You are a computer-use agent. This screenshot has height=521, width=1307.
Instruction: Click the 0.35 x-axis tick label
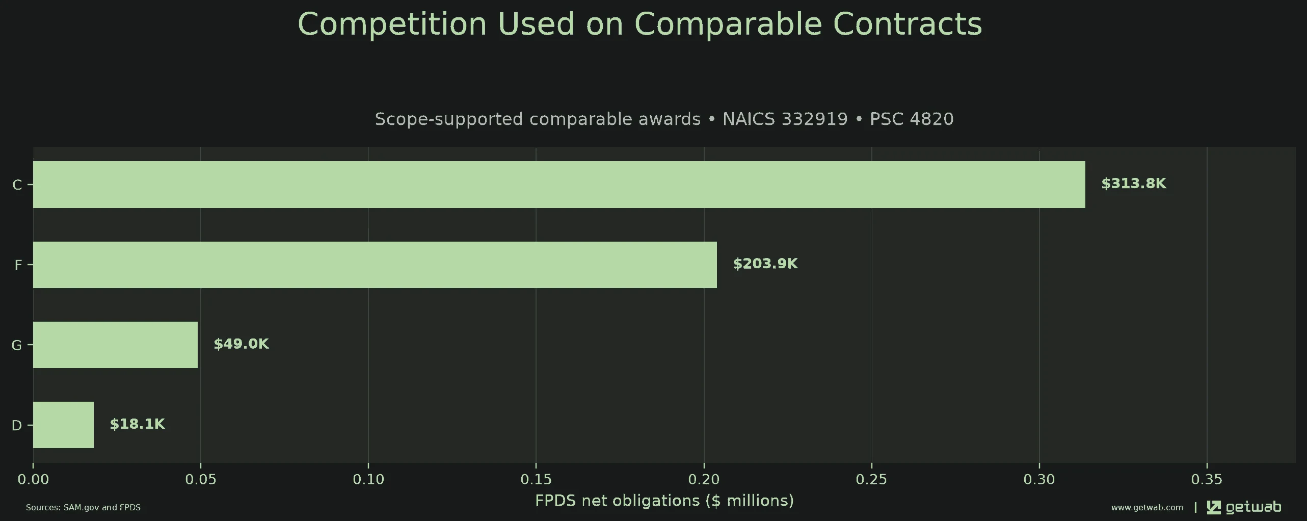(x=1207, y=480)
